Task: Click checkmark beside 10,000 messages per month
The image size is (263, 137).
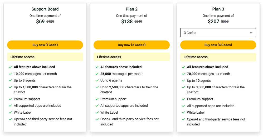Action: [x=10, y=74]
